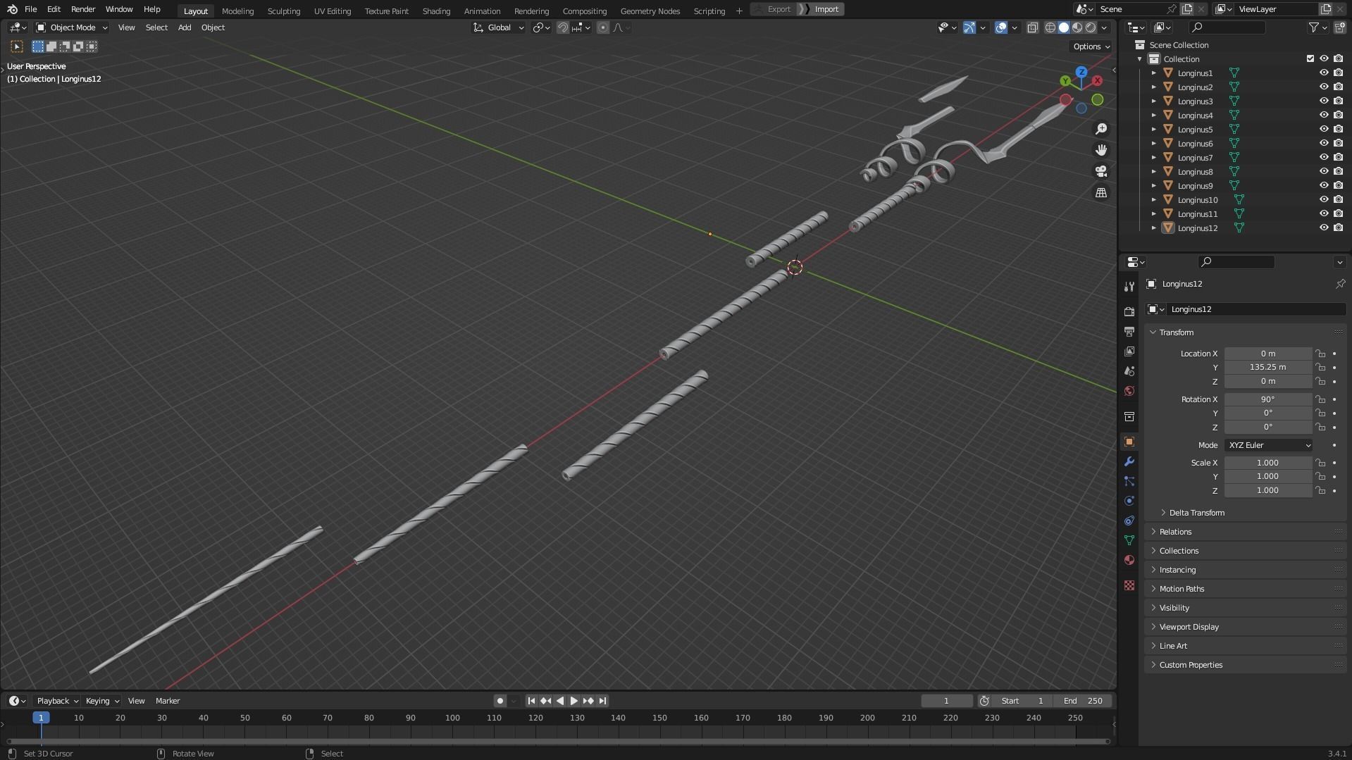Screen dimensions: 1352x760
Task: Open the Collection properties tab
Action: pyautogui.click(x=1129, y=416)
